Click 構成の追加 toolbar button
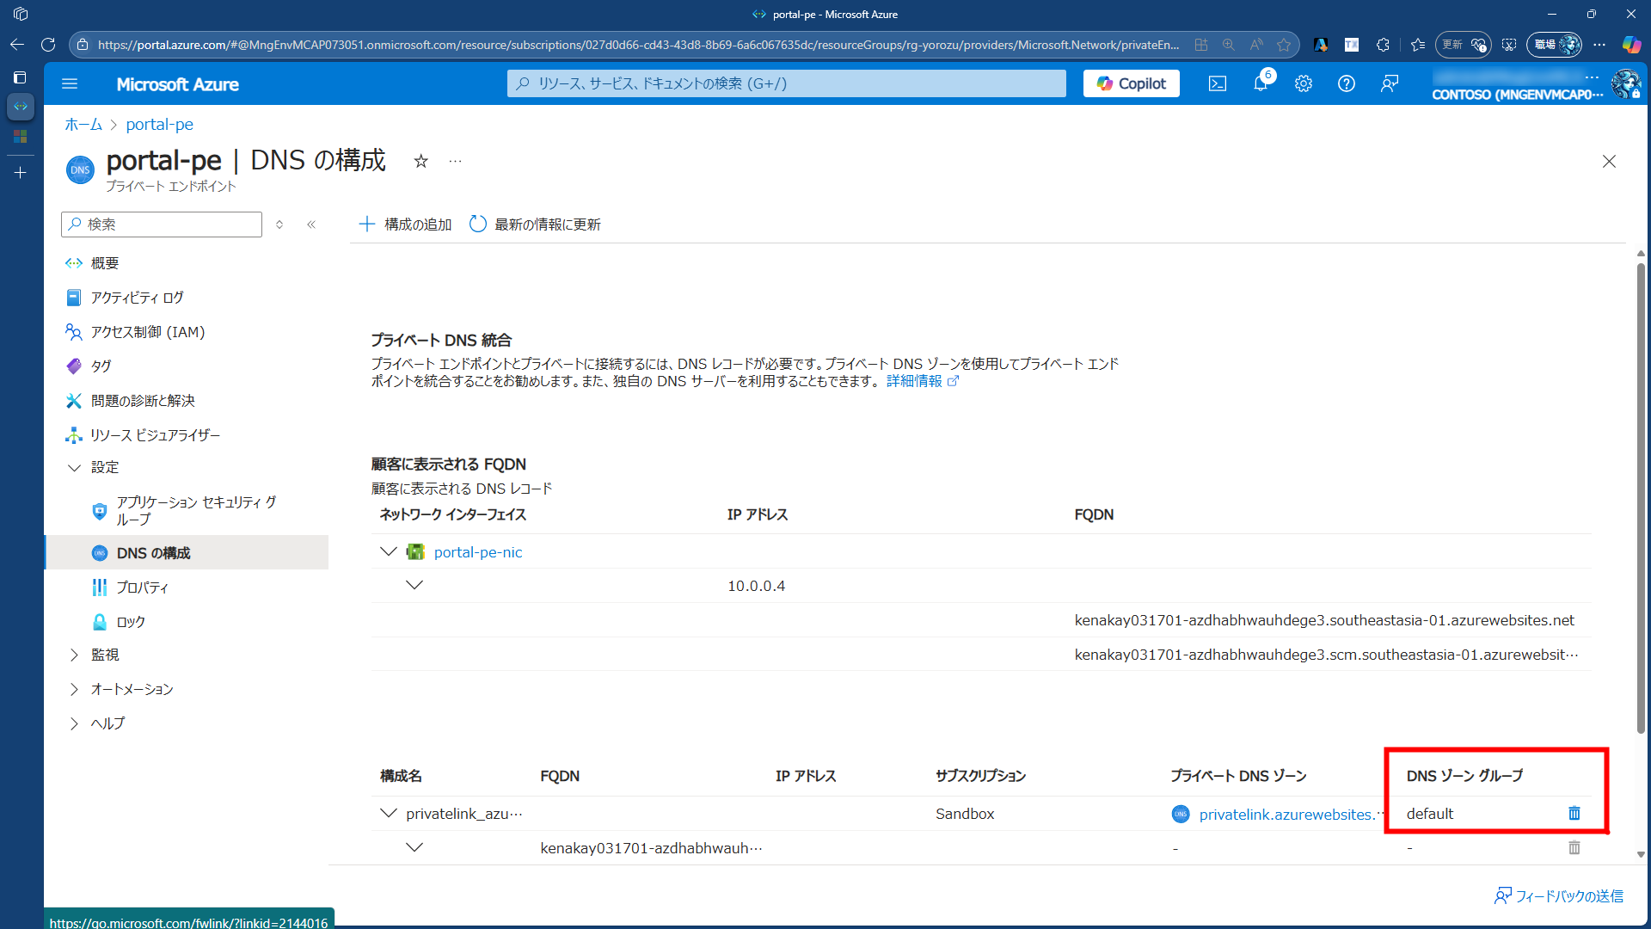This screenshot has width=1651, height=929. [405, 225]
